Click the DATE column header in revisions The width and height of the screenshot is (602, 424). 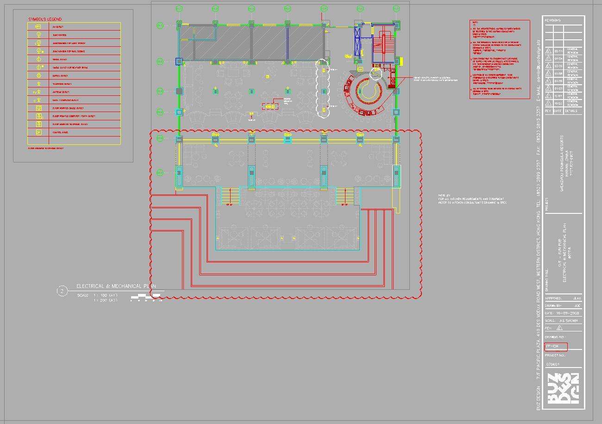558,111
